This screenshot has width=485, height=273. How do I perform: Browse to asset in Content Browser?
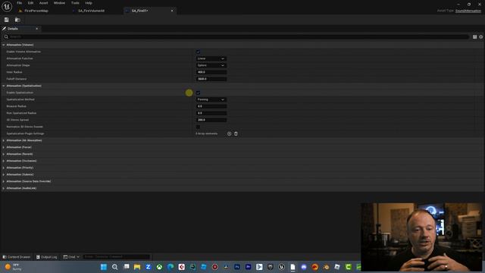pyautogui.click(x=17, y=20)
